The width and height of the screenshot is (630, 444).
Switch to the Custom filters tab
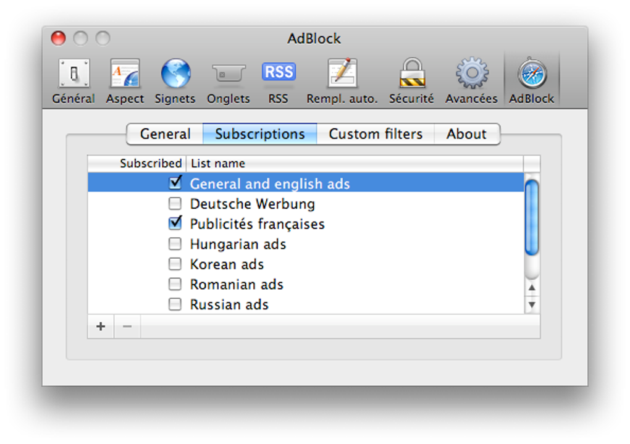coord(376,134)
